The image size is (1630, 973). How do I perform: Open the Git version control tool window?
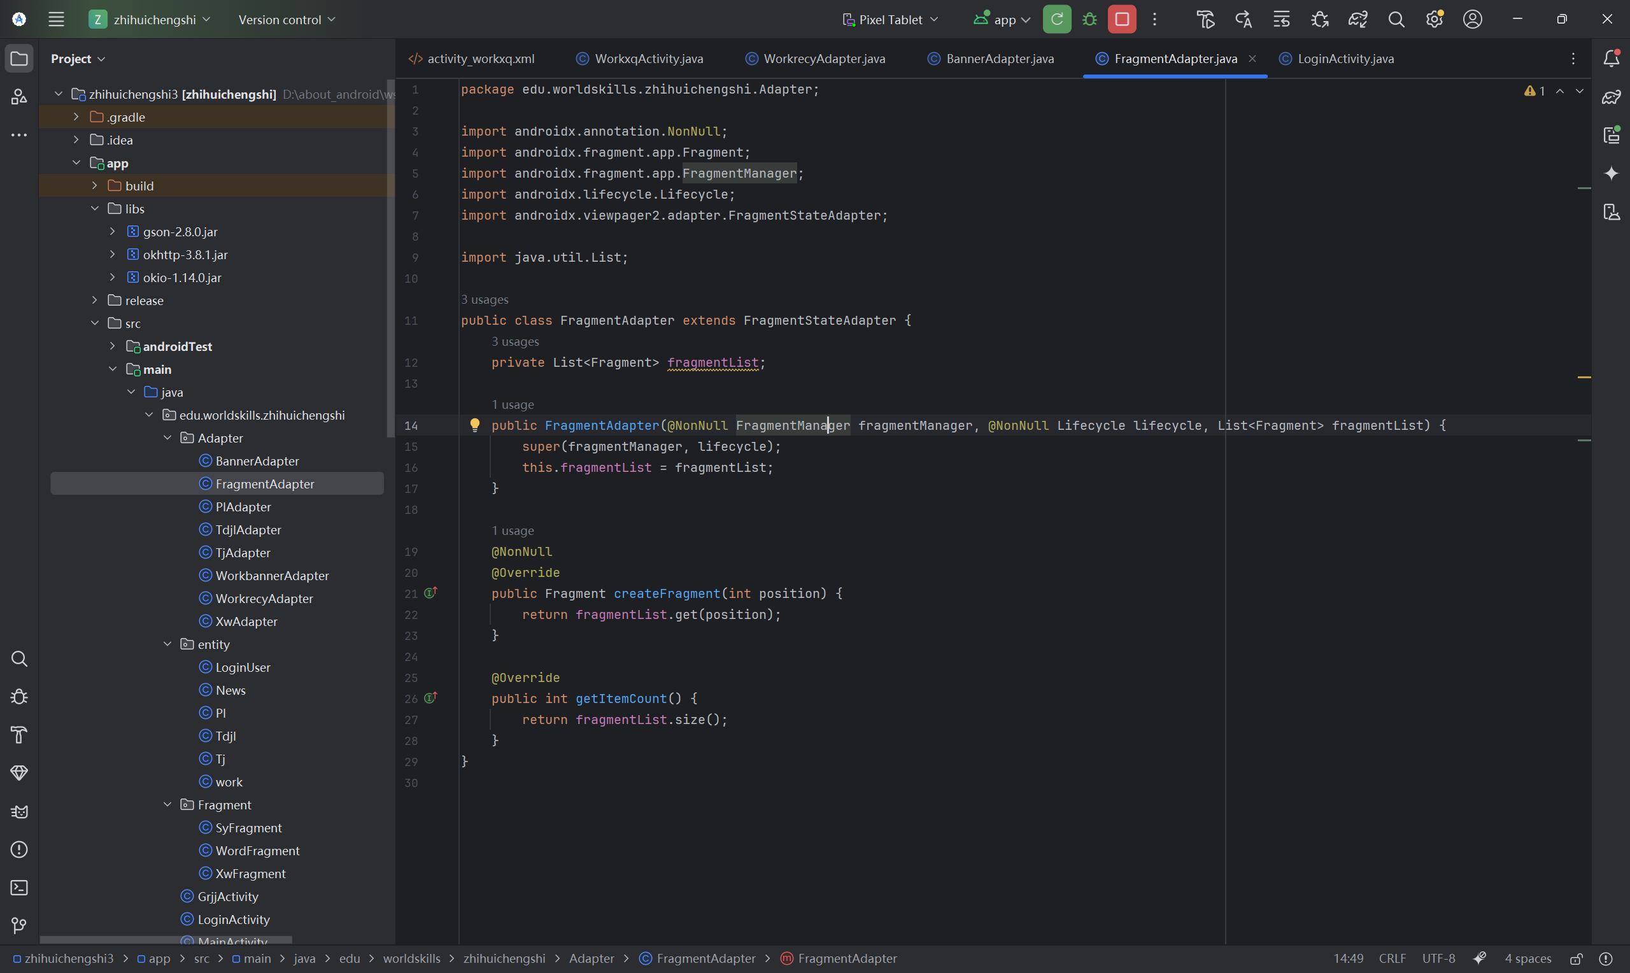pos(19,925)
